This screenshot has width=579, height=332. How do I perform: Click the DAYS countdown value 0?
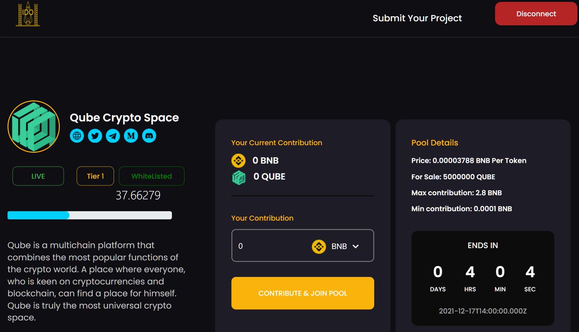coord(438,272)
